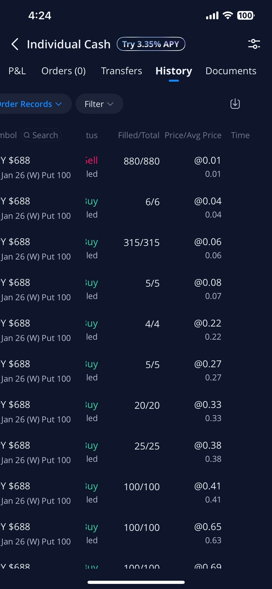Switch to the P&L tab
The image size is (272, 589).
pyautogui.click(x=17, y=71)
